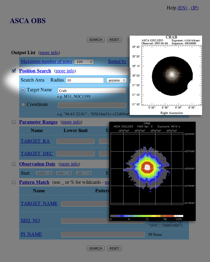Open the Japanese help link (JP)
The height and width of the screenshot is (262, 210).
pos(194,8)
